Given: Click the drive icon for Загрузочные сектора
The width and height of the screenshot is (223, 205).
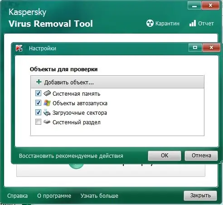Looking at the screenshot, I should coord(47,112).
